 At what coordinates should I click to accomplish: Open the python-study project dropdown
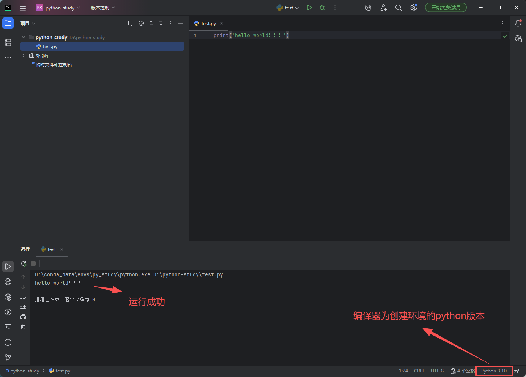[x=58, y=8]
